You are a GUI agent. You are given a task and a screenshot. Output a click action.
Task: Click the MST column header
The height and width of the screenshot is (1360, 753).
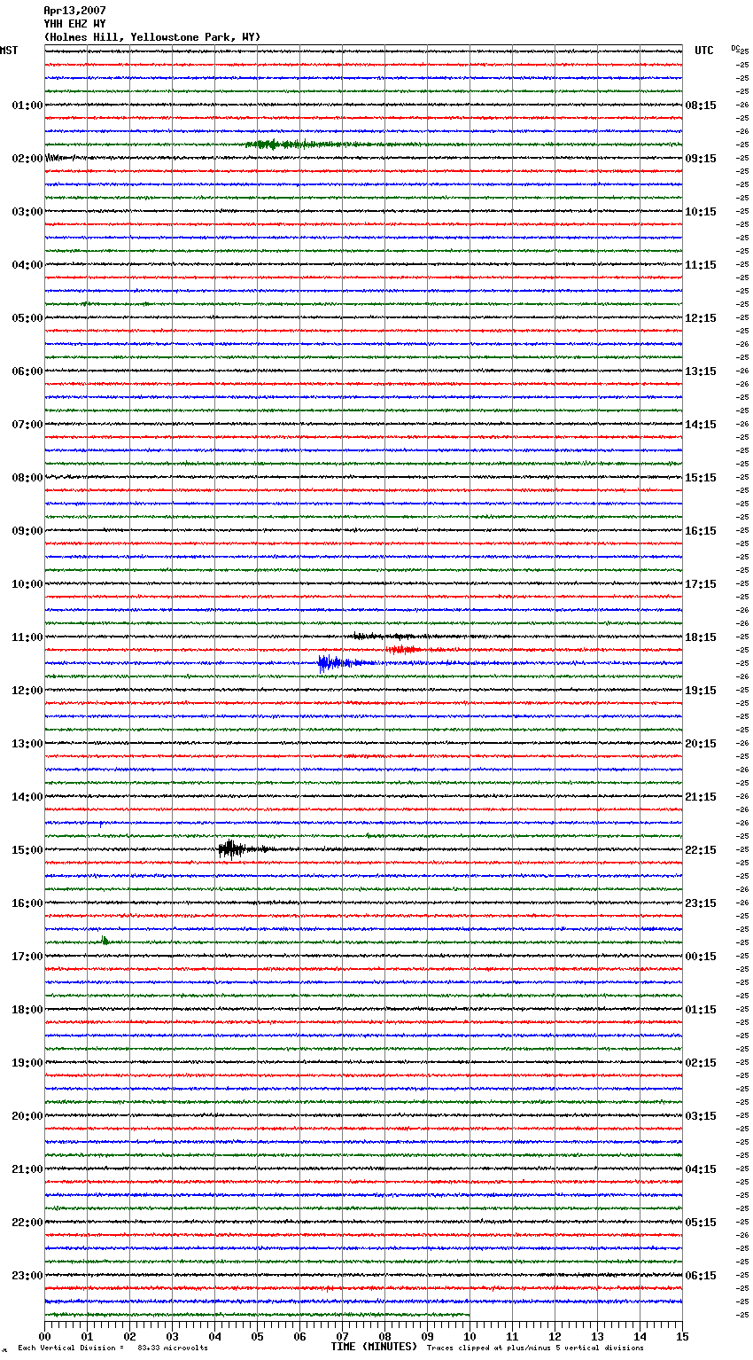9,51
